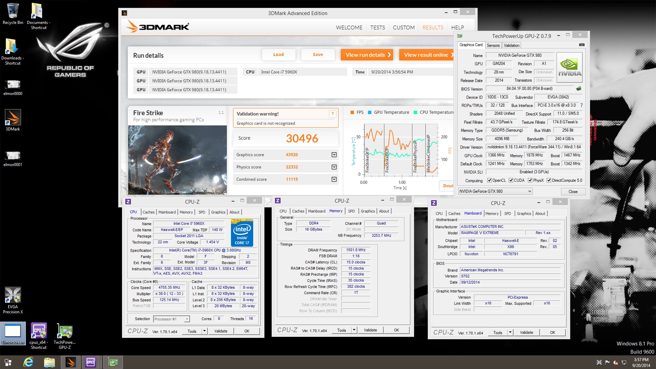This screenshot has width=656, height=369.
Task: Click the GPU-Z BIOS save chip icon
Action: pos(579,88)
